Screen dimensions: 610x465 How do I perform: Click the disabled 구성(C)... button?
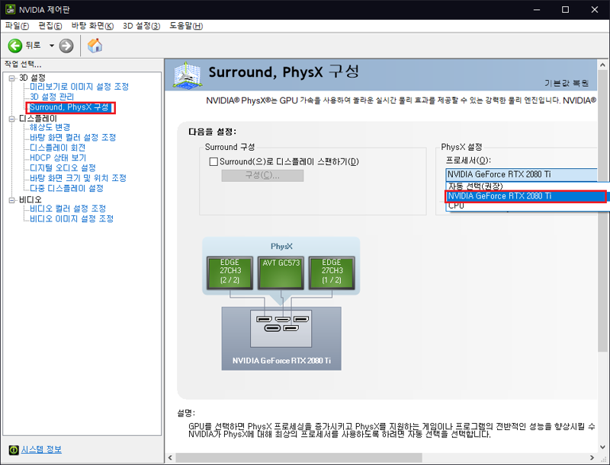[x=262, y=176]
